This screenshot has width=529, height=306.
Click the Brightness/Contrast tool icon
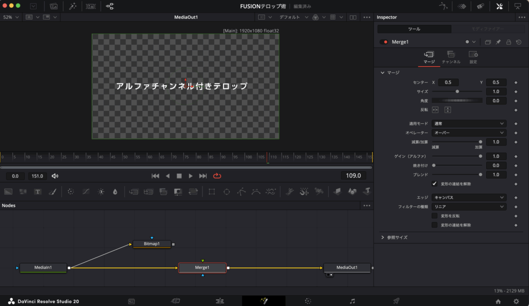[x=101, y=191]
